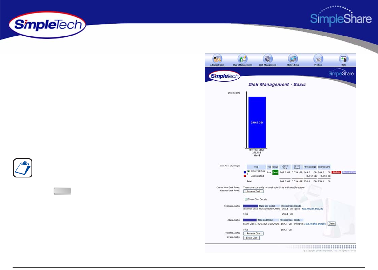Click the 'Unallocated' row label
Viewport: 378px width, 270px height.
[257, 176]
